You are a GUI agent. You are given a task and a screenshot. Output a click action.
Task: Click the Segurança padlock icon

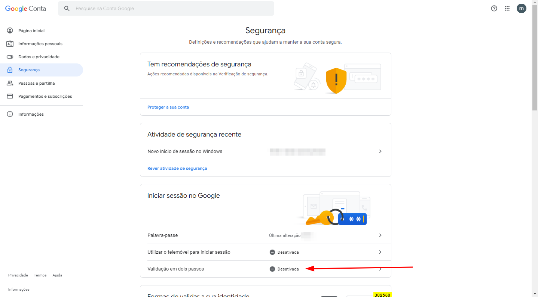click(10, 70)
